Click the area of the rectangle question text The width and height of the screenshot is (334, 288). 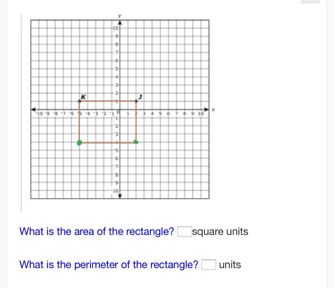(x=97, y=231)
